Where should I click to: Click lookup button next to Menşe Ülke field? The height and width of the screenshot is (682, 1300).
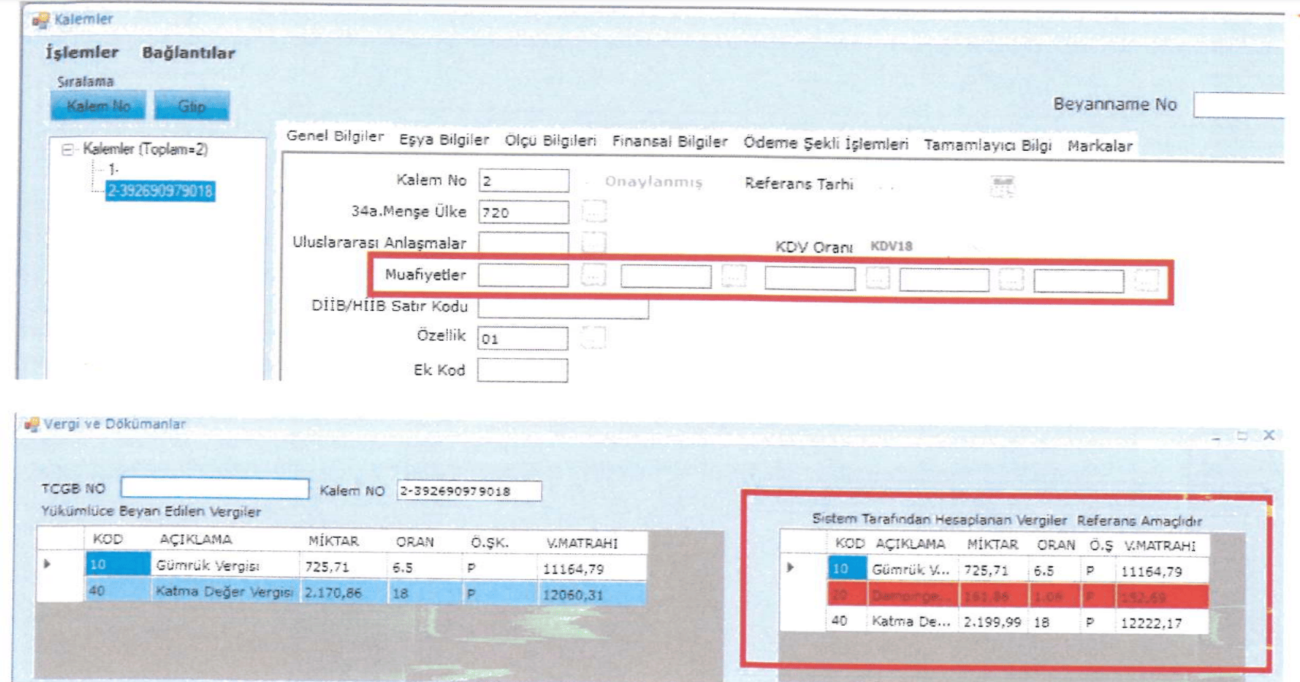(x=594, y=211)
